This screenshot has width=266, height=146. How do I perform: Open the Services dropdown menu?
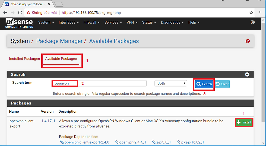pyautogui.click(x=113, y=22)
